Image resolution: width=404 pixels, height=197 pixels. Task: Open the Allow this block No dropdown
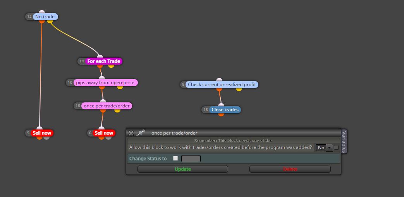(x=324, y=148)
